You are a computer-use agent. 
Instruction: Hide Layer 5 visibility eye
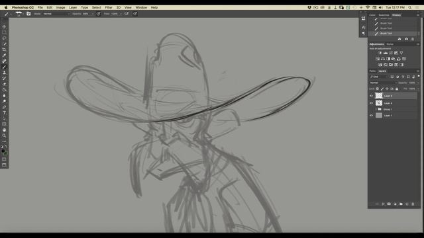[x=371, y=96]
